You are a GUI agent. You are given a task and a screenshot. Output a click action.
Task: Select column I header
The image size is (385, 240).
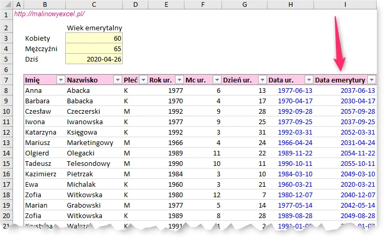[x=345, y=5]
